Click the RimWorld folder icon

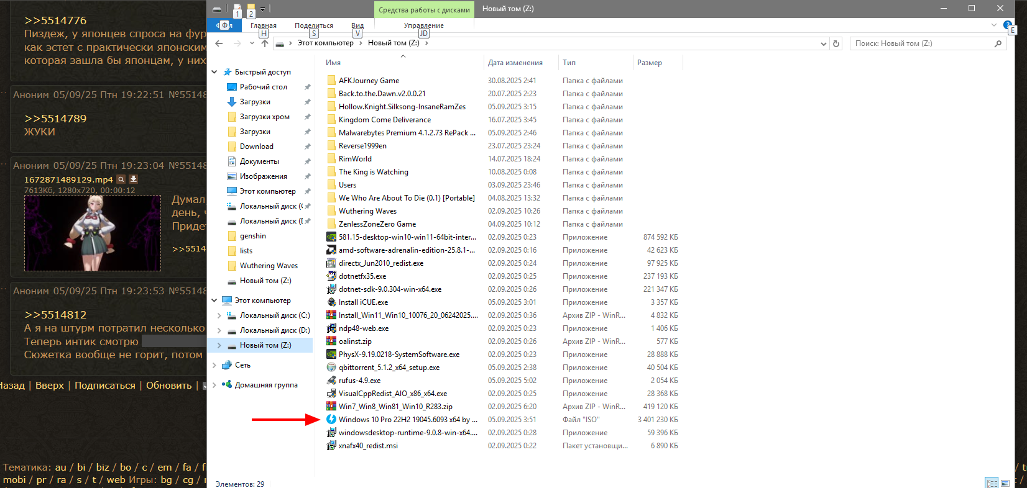331,159
